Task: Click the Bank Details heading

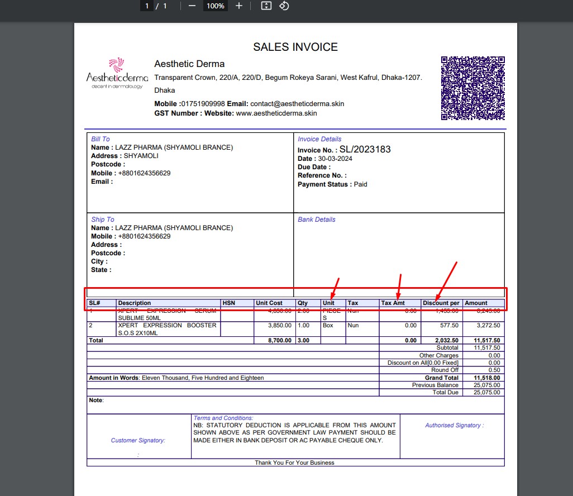Action: 316,220
